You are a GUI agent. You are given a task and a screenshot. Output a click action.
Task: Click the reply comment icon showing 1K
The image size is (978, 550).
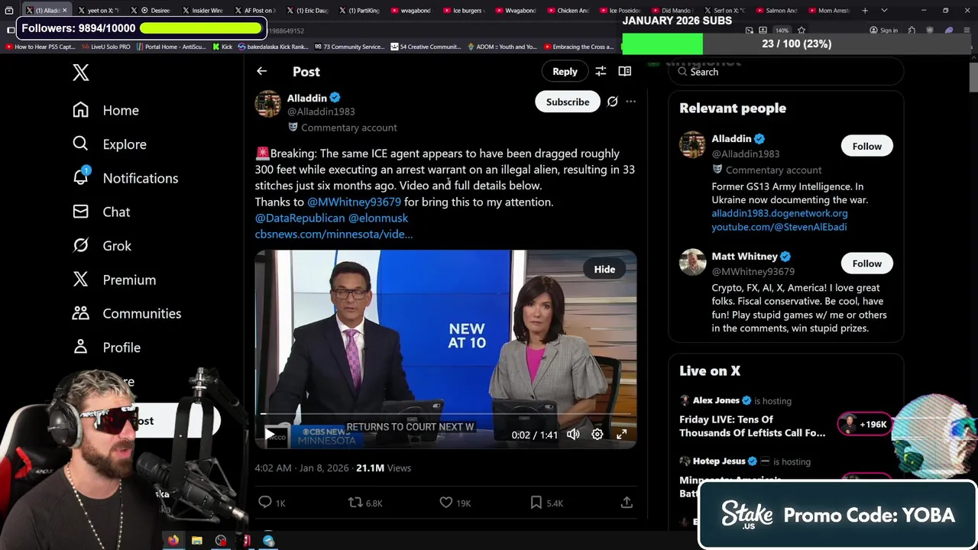[272, 503]
